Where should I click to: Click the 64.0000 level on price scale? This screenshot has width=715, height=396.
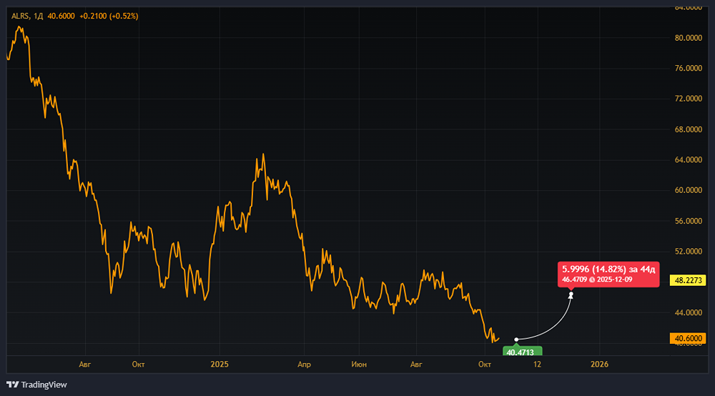click(689, 160)
